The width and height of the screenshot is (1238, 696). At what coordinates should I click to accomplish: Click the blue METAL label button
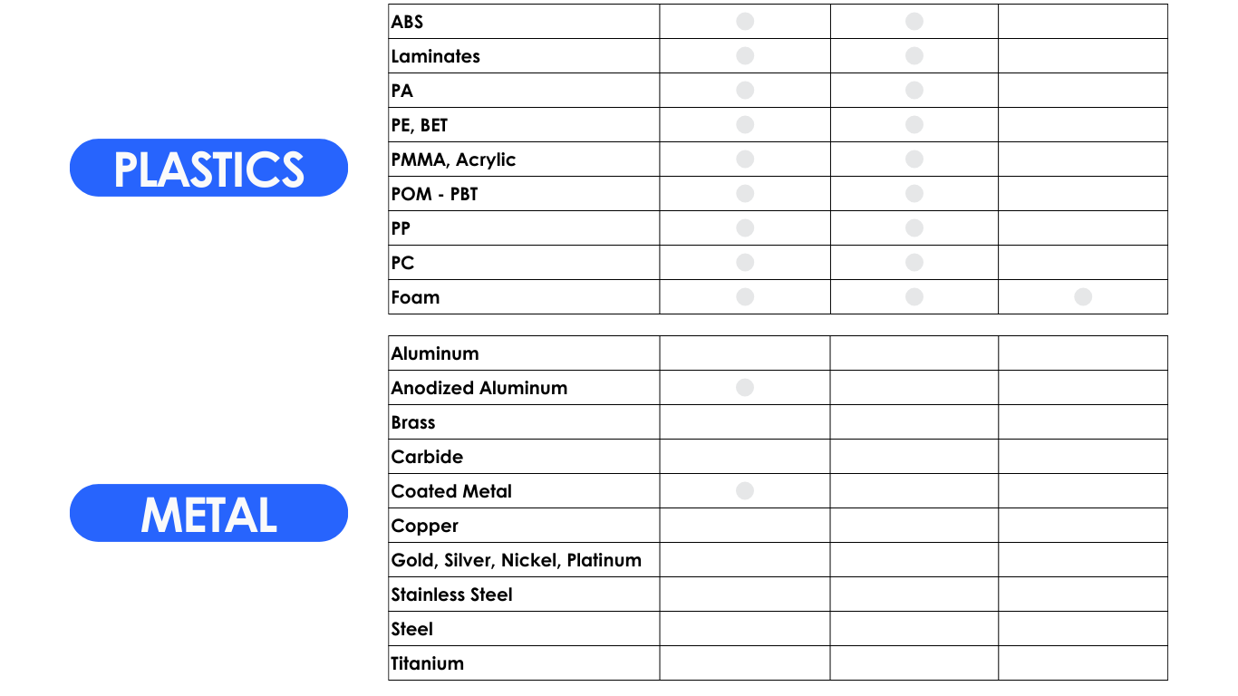(208, 513)
